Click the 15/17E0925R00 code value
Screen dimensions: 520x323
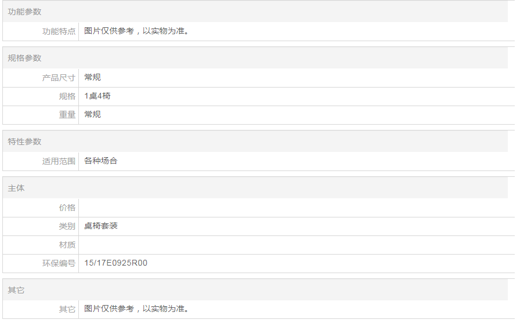point(115,263)
